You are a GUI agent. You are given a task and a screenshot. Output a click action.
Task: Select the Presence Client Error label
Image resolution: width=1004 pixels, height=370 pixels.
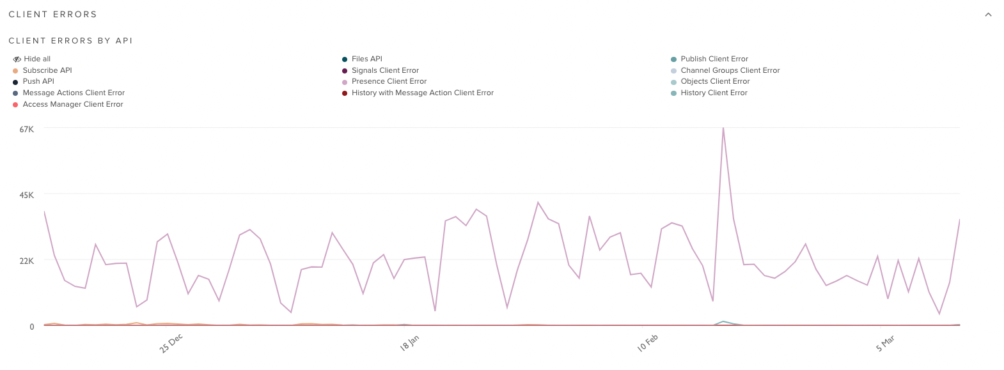(x=389, y=82)
